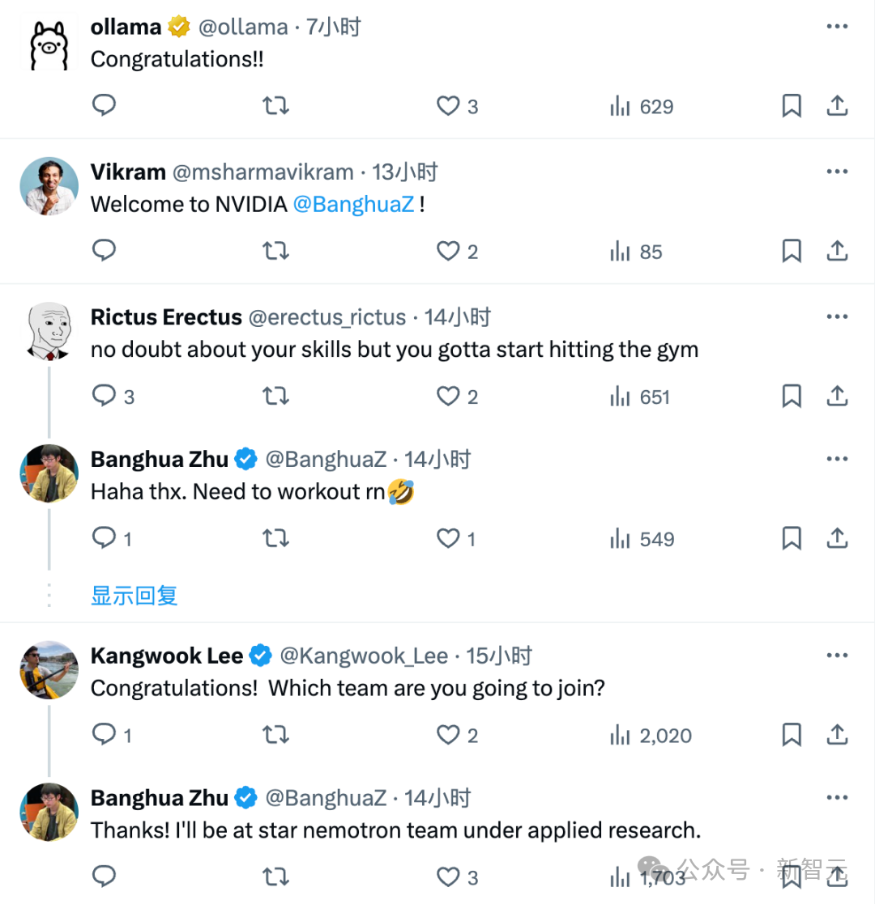This screenshot has height=904, width=875.
Task: Open Kangwook Lee's profile picture
Action: coord(49,670)
